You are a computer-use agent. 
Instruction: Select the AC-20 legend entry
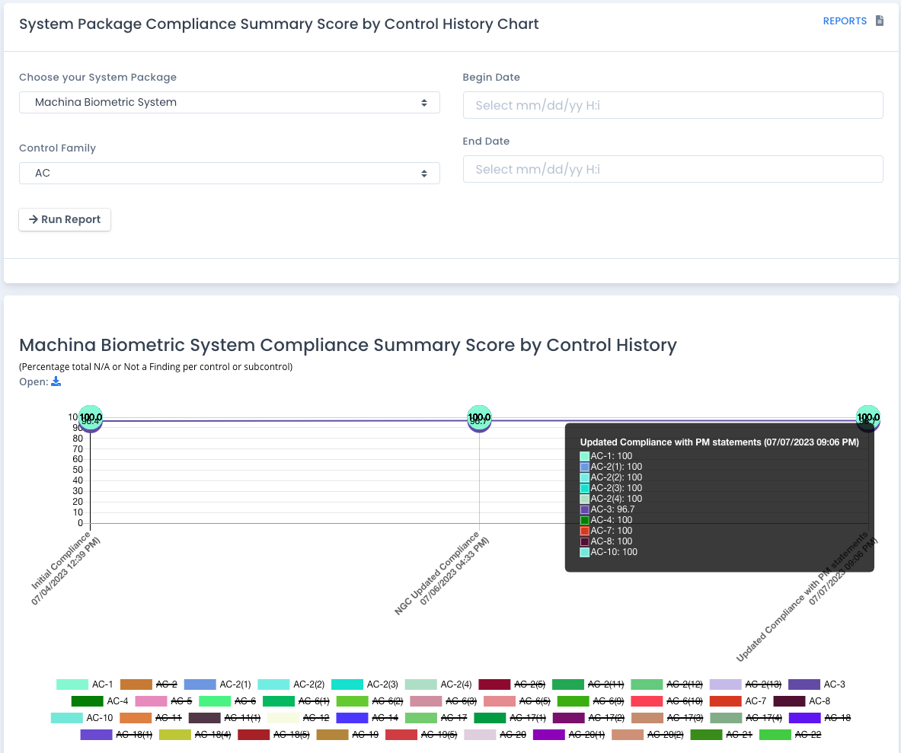(x=495, y=734)
